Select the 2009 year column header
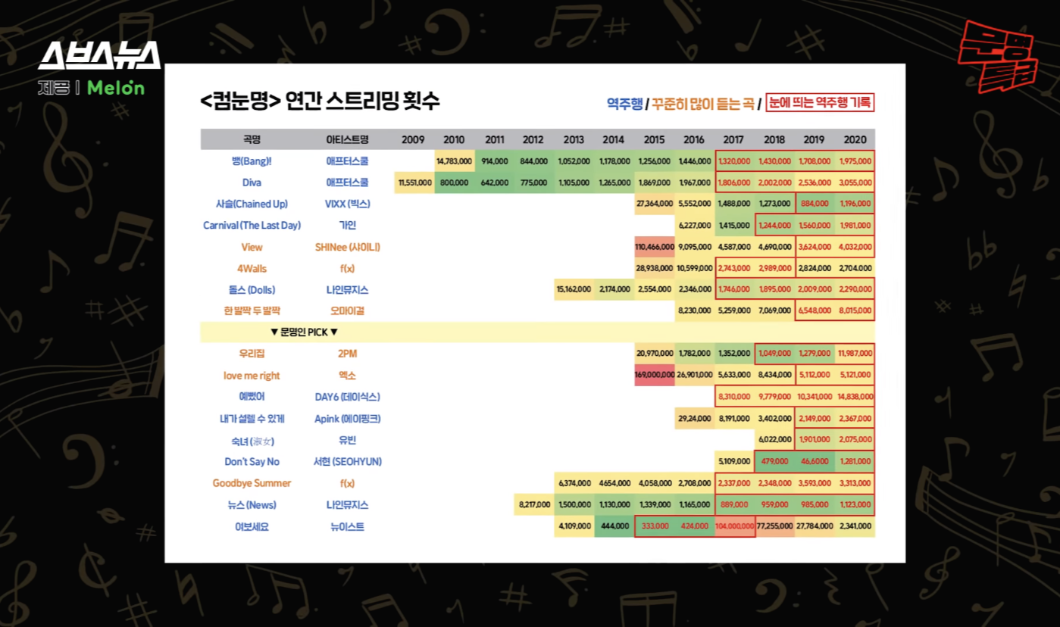The width and height of the screenshot is (1060, 627). point(413,140)
